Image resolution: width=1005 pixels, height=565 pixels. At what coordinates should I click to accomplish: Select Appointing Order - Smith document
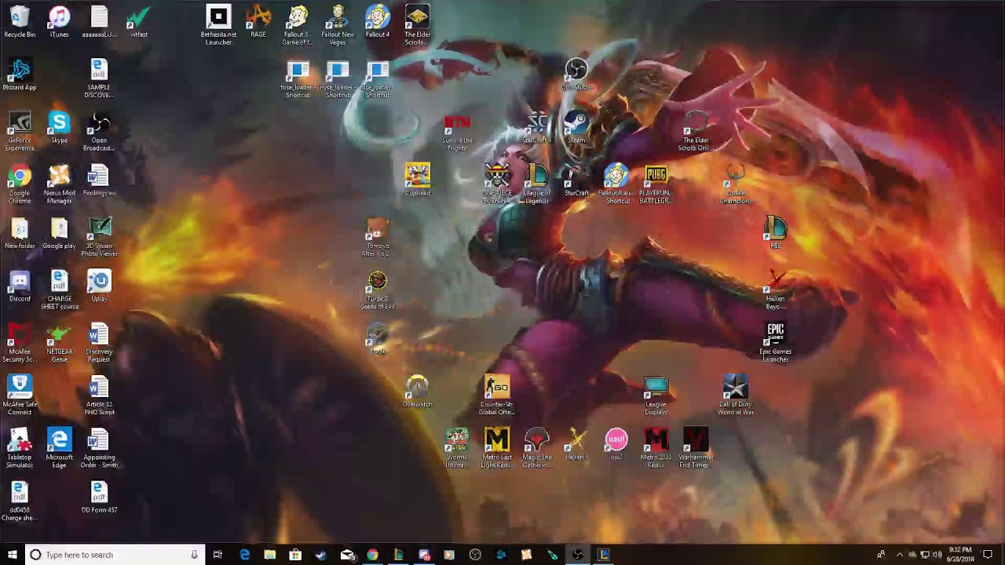99,448
